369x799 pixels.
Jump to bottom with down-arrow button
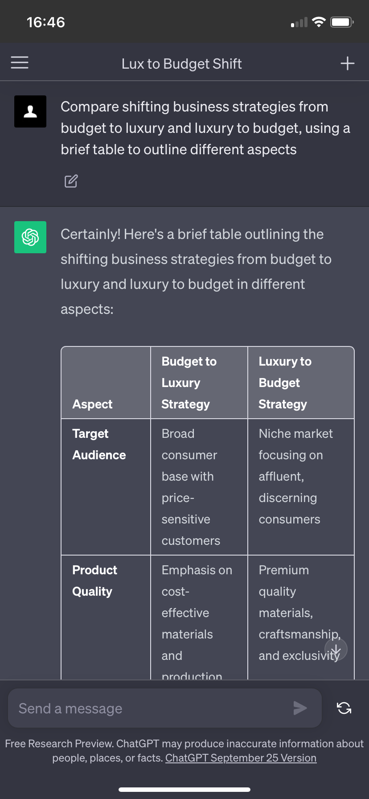[x=336, y=650]
